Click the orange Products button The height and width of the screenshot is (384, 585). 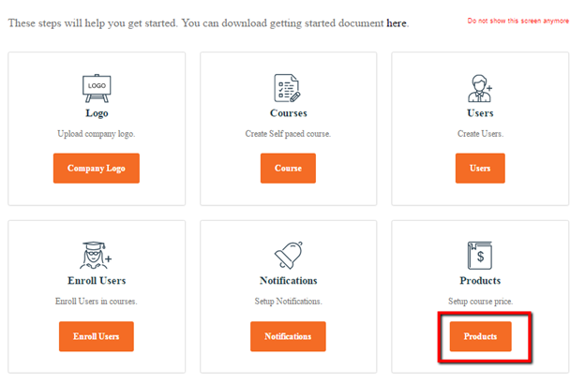(481, 336)
